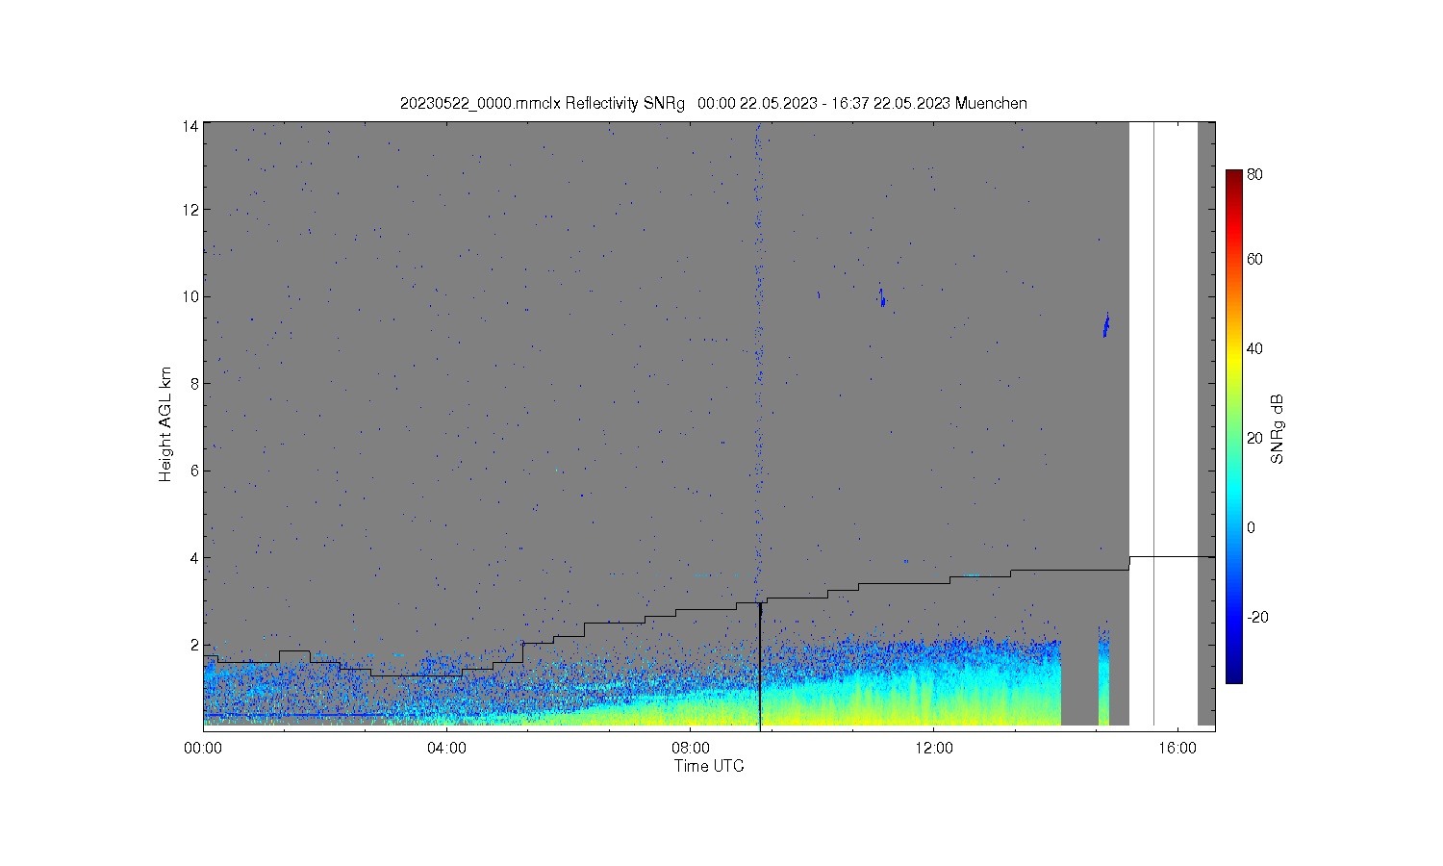Click colorbar value 20

click(x=1254, y=438)
